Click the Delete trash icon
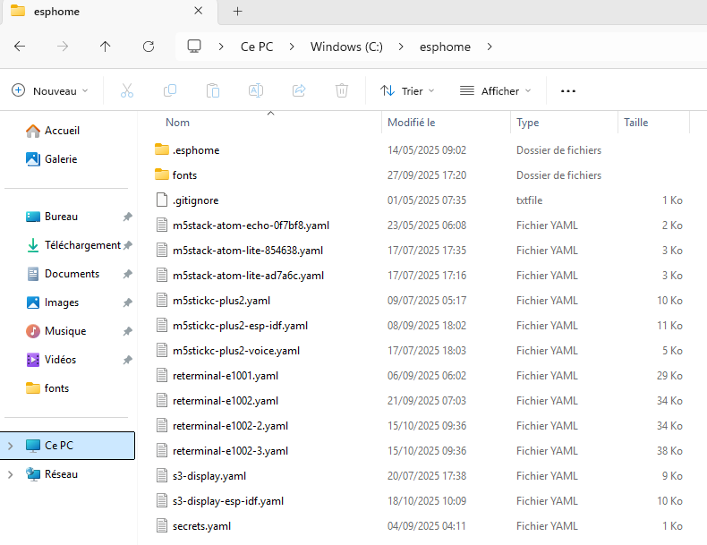Viewport: 707px width, 545px height. coord(342,90)
